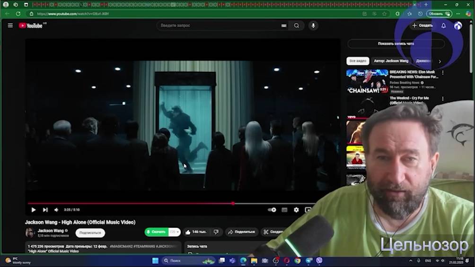Open Google Chrome from the taskbar
The image size is (475, 267).
298,261
